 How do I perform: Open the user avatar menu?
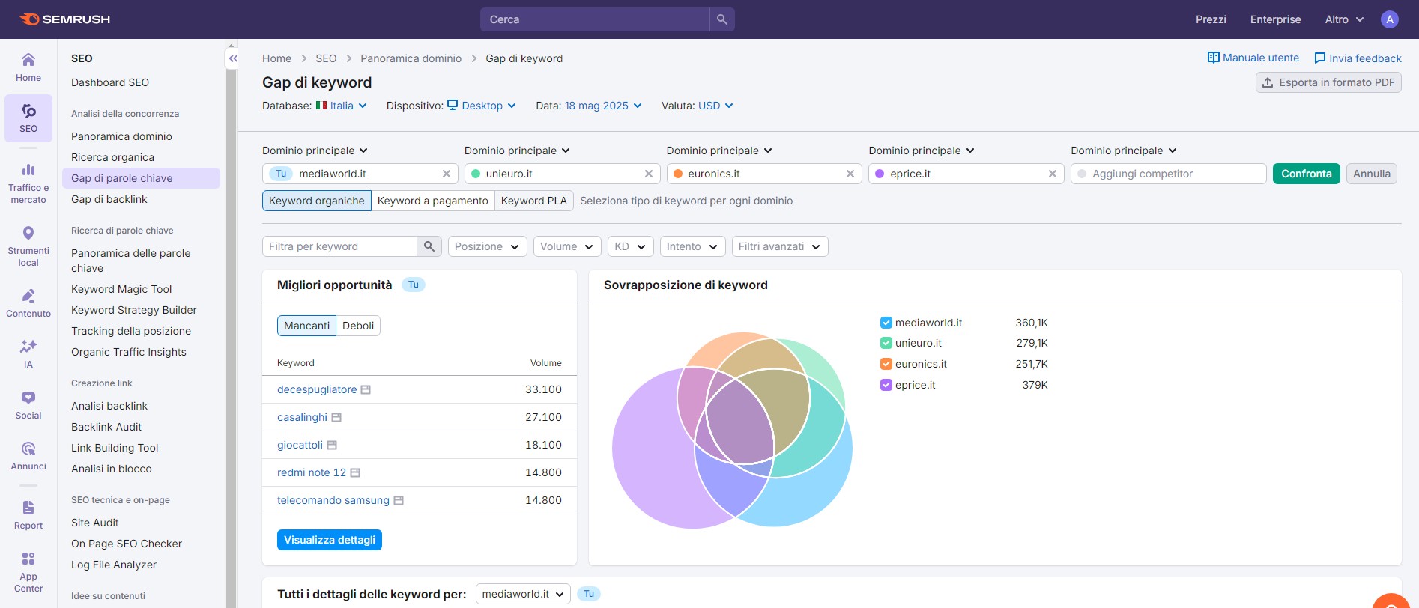tap(1390, 19)
